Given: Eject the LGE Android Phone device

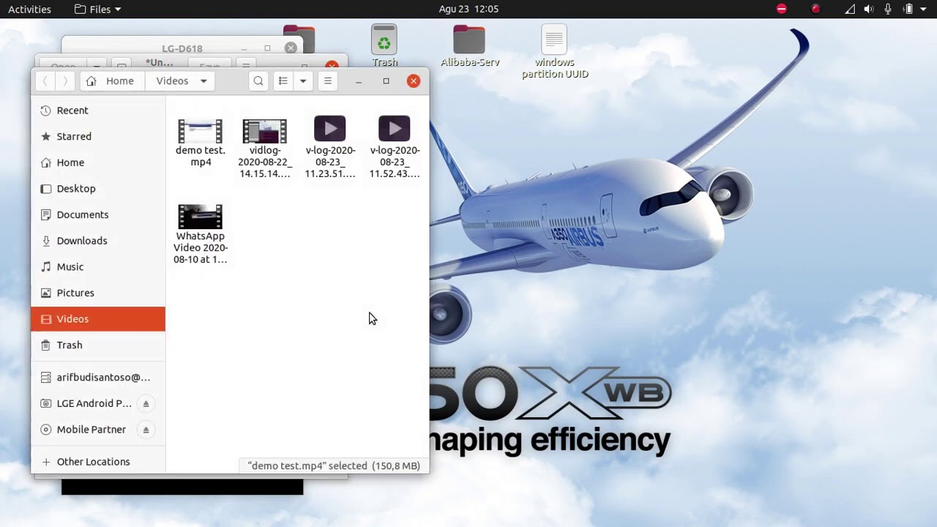Looking at the screenshot, I should (146, 403).
